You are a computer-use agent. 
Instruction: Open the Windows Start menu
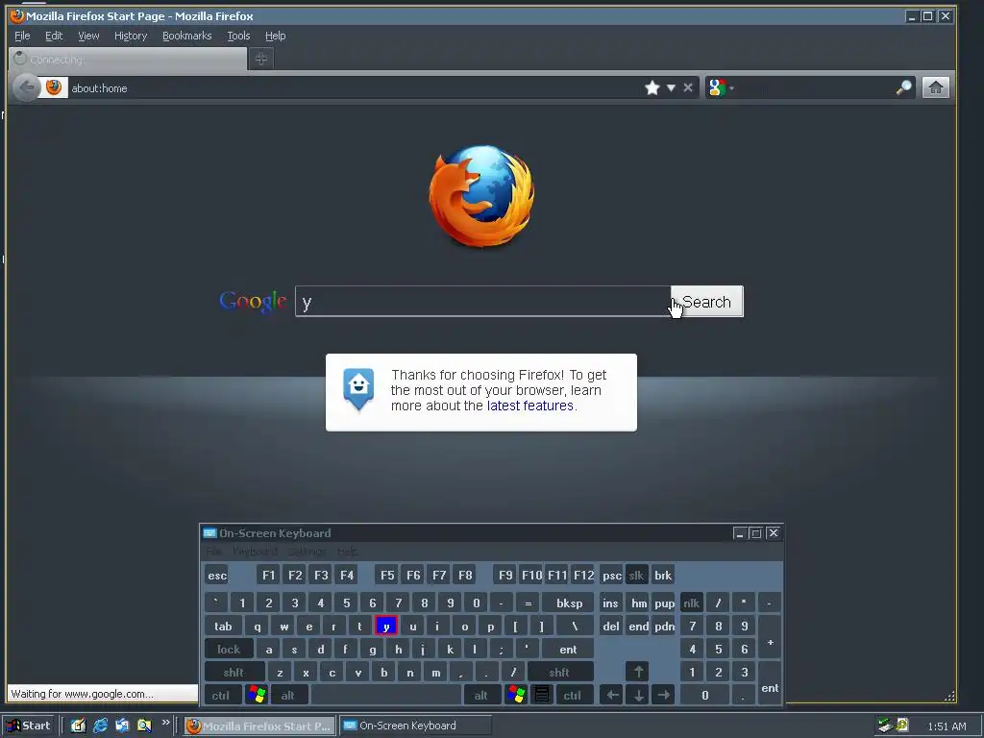point(29,726)
